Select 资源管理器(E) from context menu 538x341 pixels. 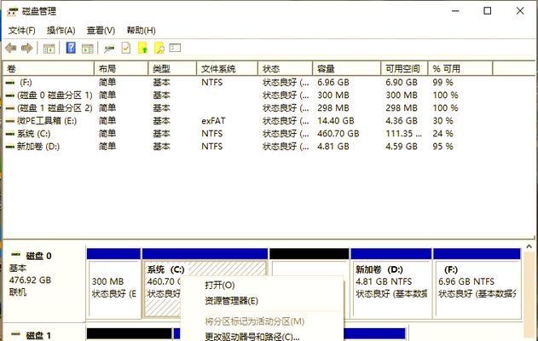[x=231, y=301]
